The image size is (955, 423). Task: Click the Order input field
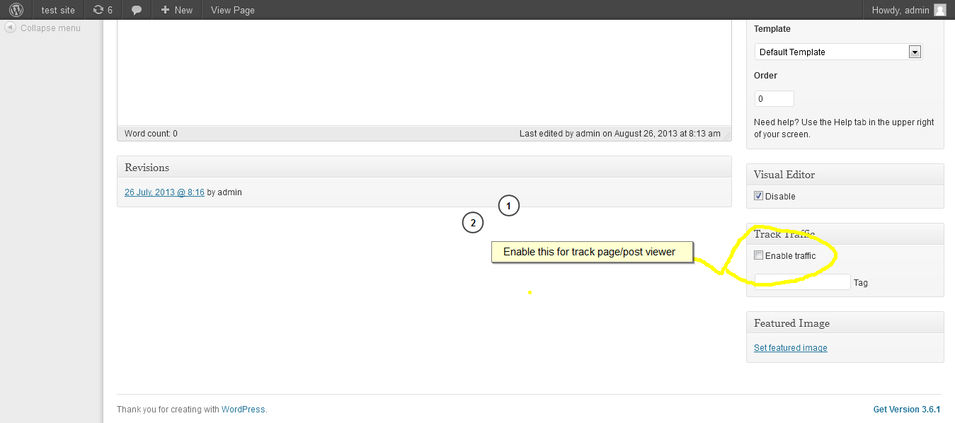(774, 98)
